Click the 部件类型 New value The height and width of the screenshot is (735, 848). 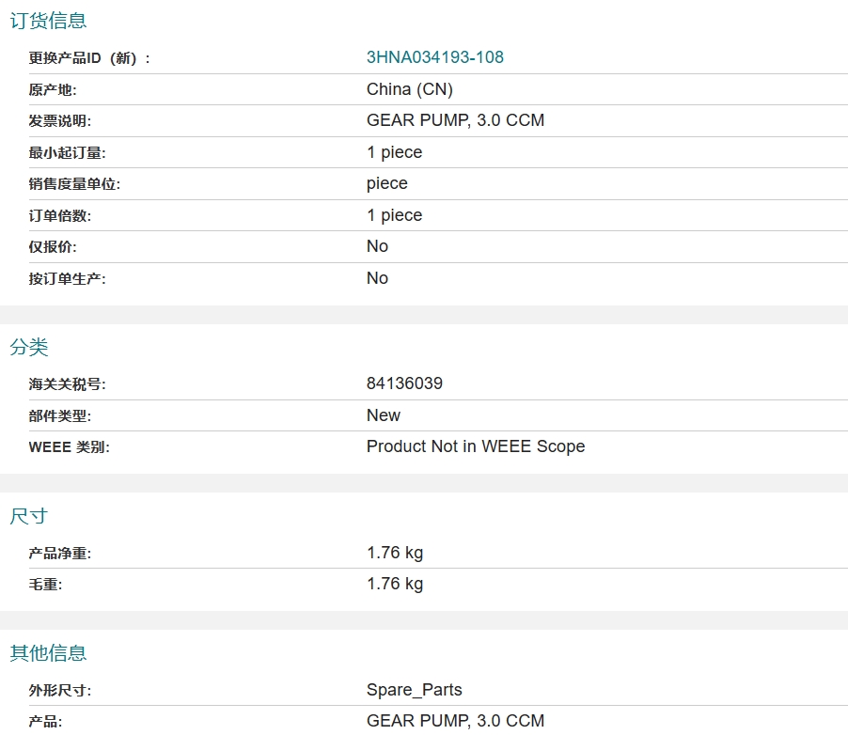(x=383, y=415)
